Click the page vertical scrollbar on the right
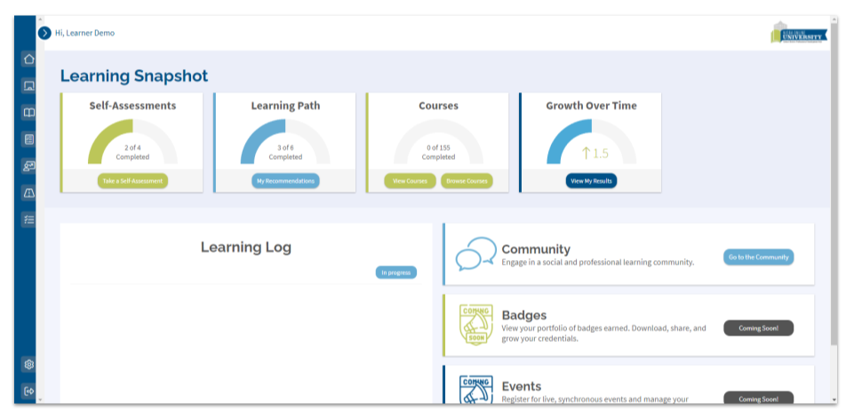This screenshot has height=419, width=846. pyautogui.click(x=834, y=184)
